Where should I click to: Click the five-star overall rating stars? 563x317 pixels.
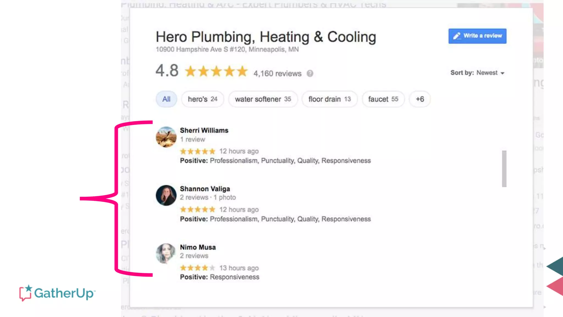216,71
